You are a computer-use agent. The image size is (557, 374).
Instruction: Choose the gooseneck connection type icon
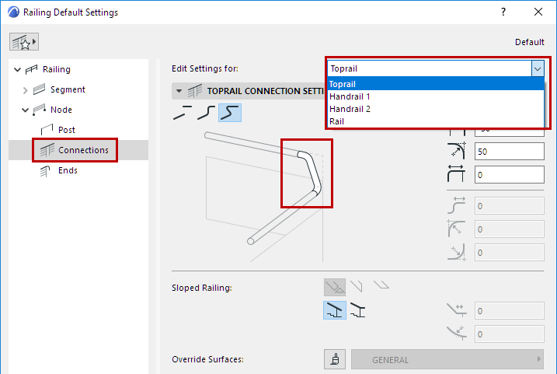click(x=229, y=114)
